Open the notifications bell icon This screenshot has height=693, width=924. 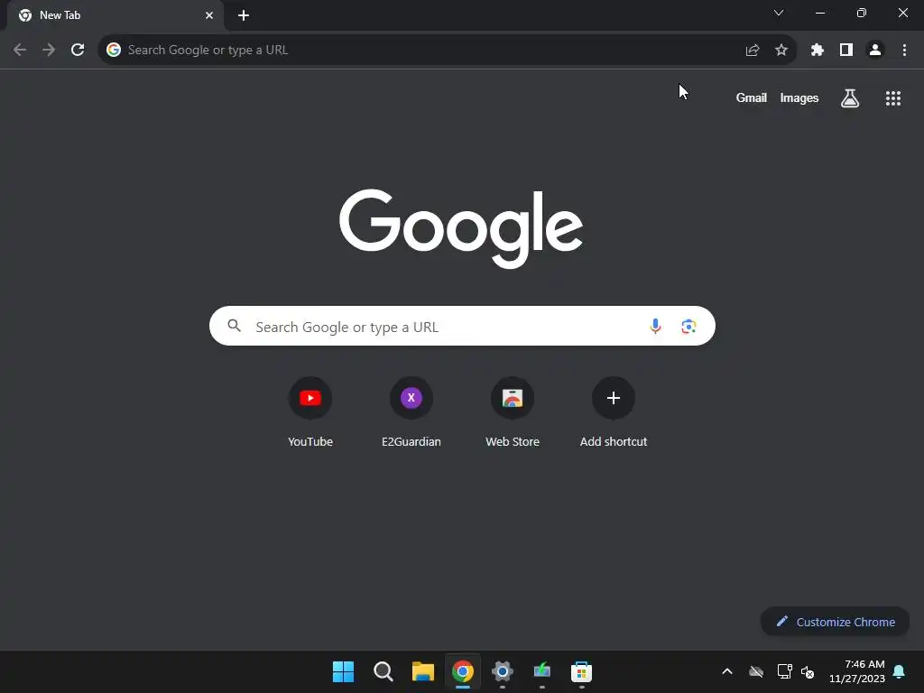coord(900,671)
